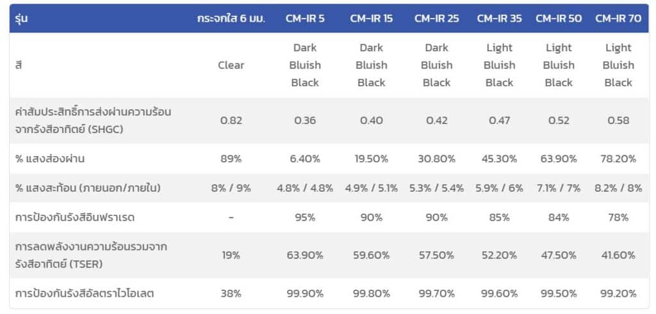Viewport: 656px width, 314px height.
Task: Click the "Clear" color cell
Action: 231,65
